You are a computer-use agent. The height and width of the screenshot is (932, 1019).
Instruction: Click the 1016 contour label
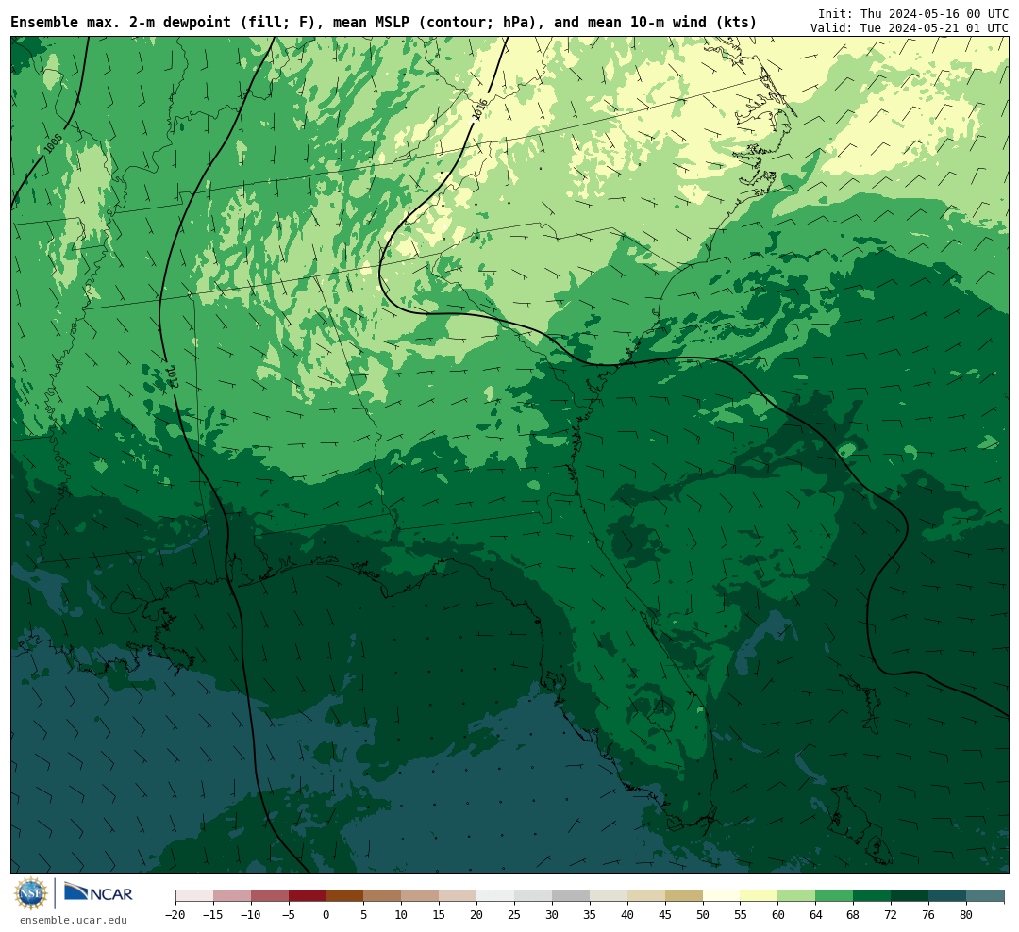pos(479,109)
